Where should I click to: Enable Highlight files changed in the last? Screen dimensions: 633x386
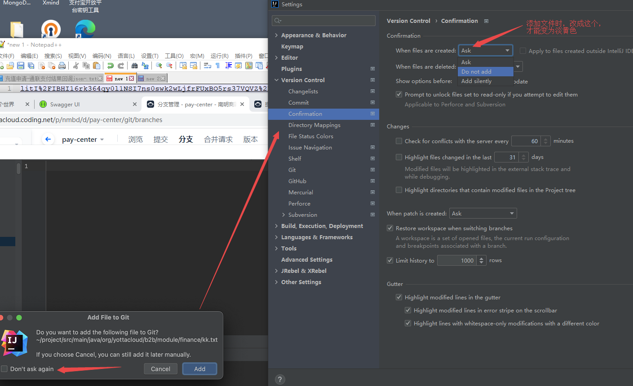pyautogui.click(x=399, y=157)
